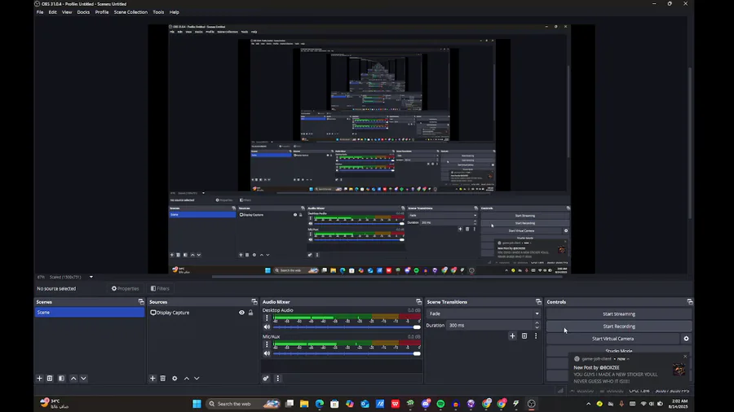The image size is (734, 412).
Task: Click the Windows Start button
Action: [197, 404]
